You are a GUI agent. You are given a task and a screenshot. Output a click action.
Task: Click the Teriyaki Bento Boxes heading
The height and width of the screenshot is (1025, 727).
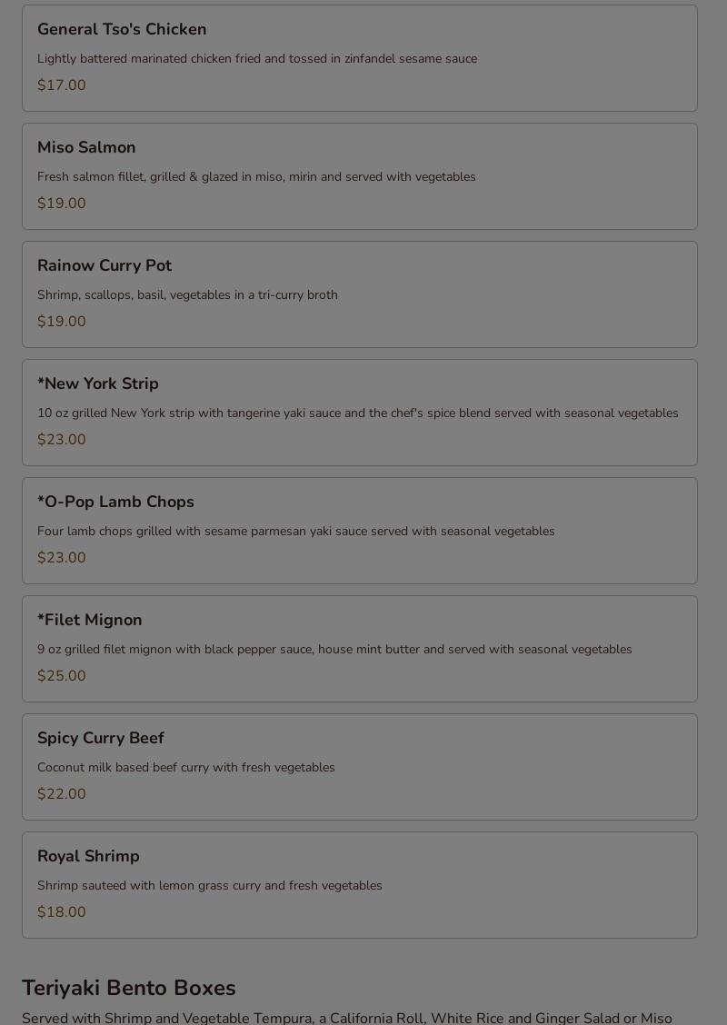[x=129, y=988]
